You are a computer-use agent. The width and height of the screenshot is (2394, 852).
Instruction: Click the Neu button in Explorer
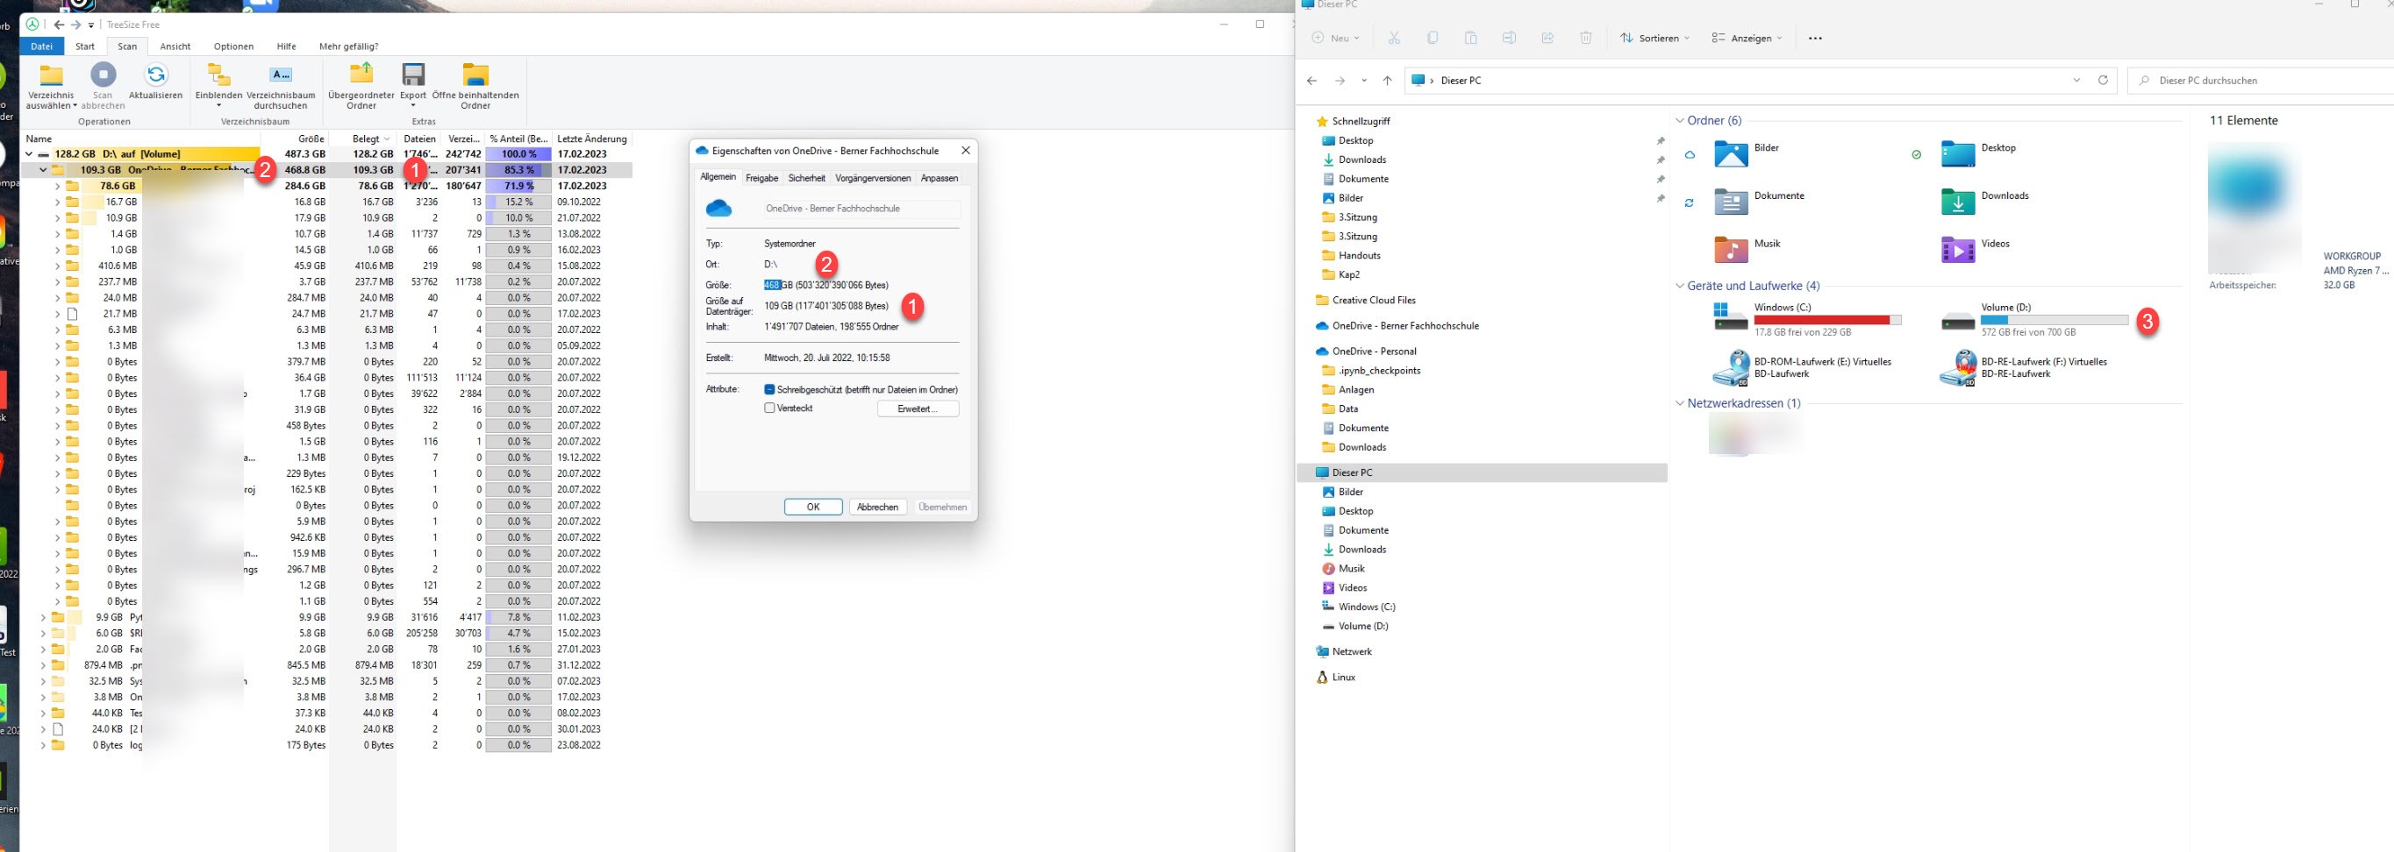[1335, 38]
